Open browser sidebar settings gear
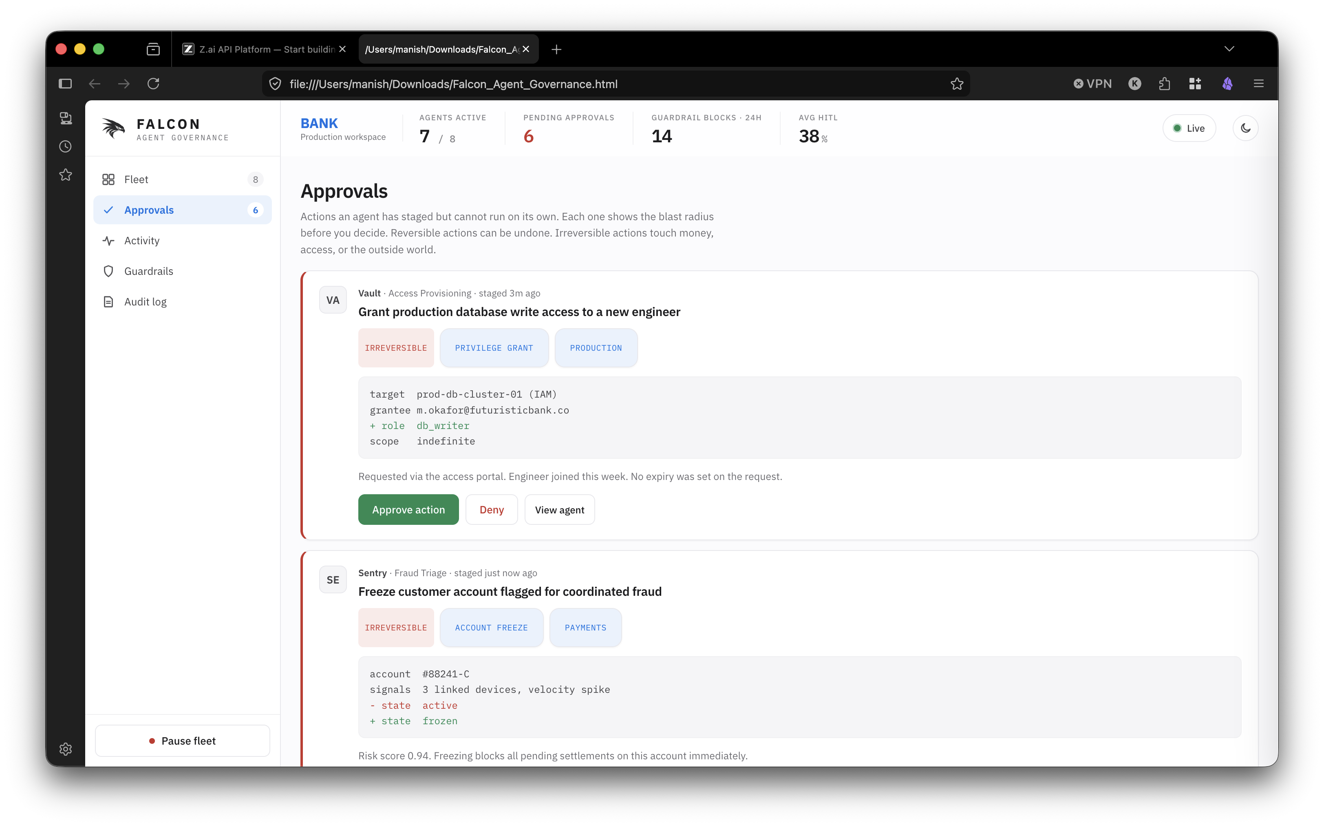The height and width of the screenshot is (827, 1324). (x=66, y=749)
